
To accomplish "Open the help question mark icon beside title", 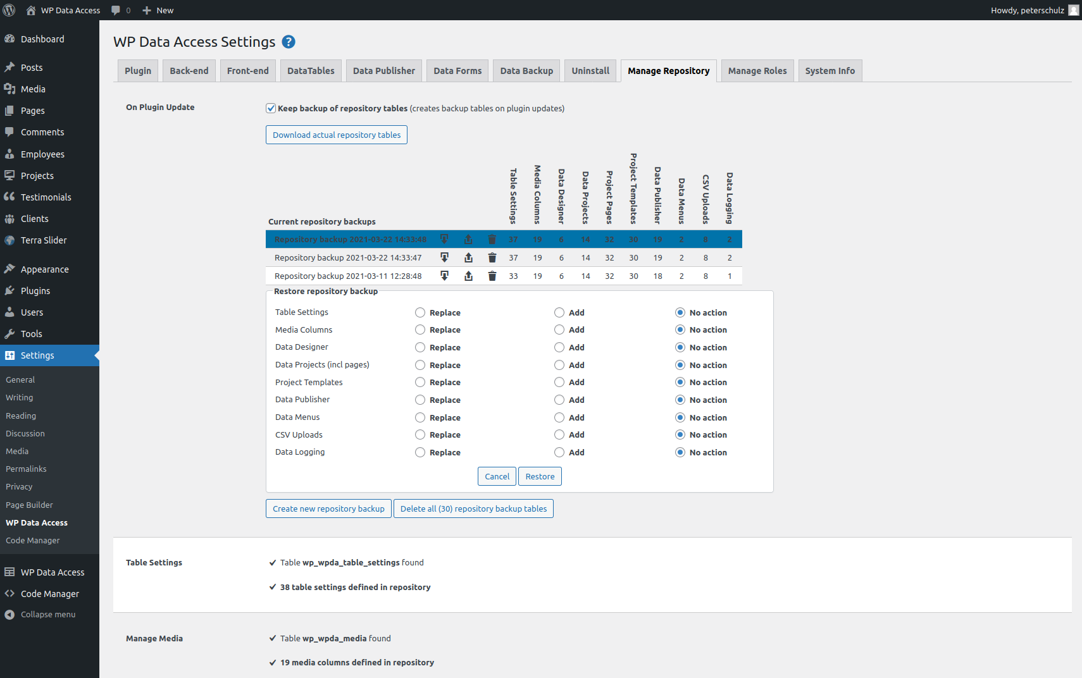I will point(289,42).
